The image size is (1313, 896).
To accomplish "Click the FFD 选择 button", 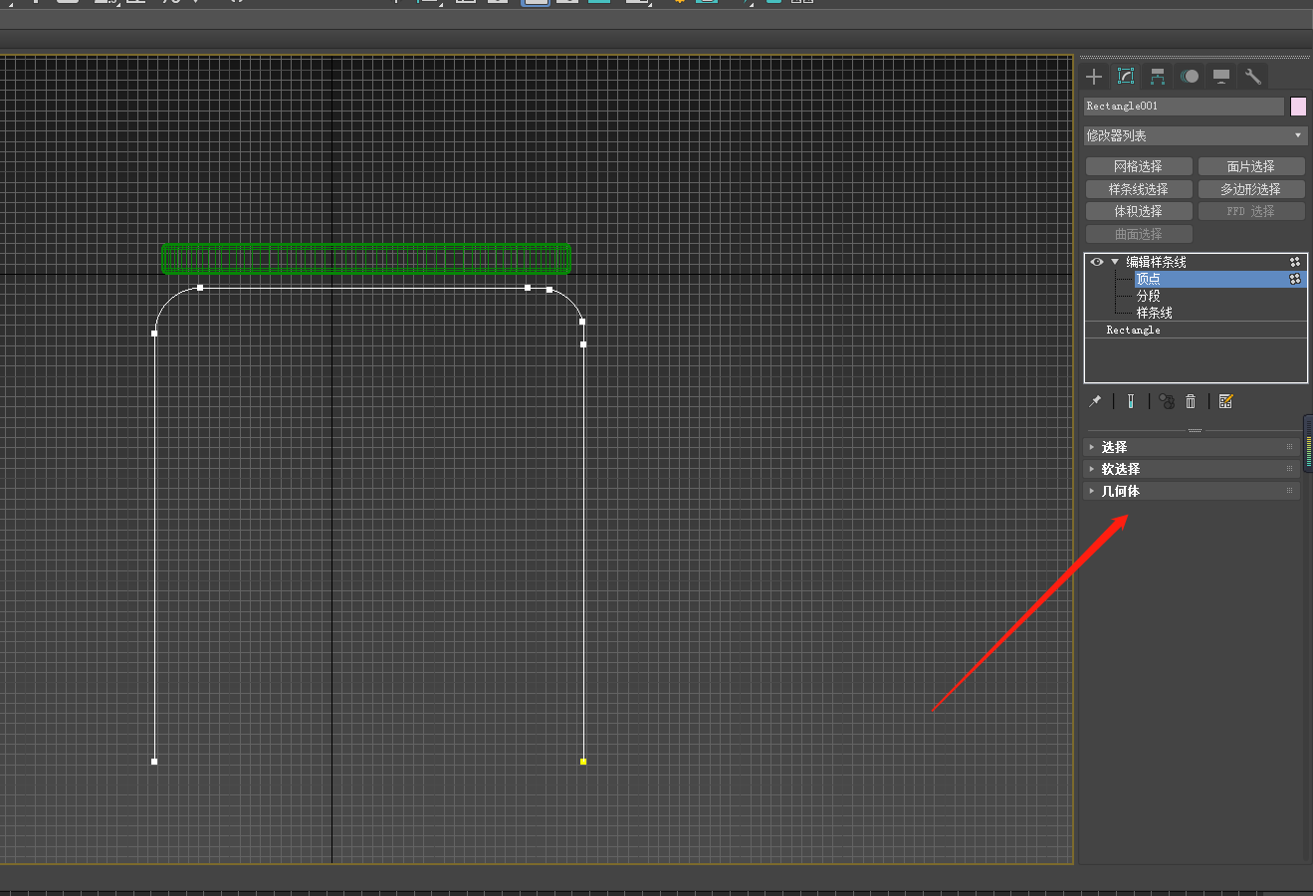I will (x=1251, y=211).
